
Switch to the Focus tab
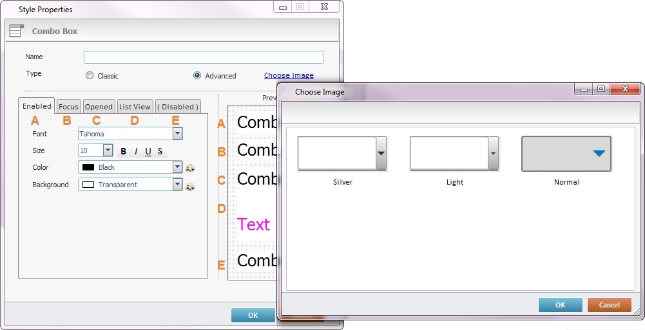pos(68,107)
